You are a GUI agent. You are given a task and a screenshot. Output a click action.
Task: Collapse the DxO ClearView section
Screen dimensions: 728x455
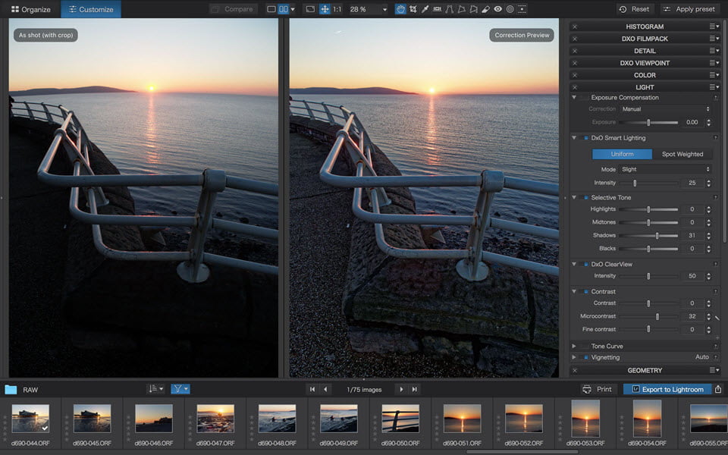[x=574, y=264]
